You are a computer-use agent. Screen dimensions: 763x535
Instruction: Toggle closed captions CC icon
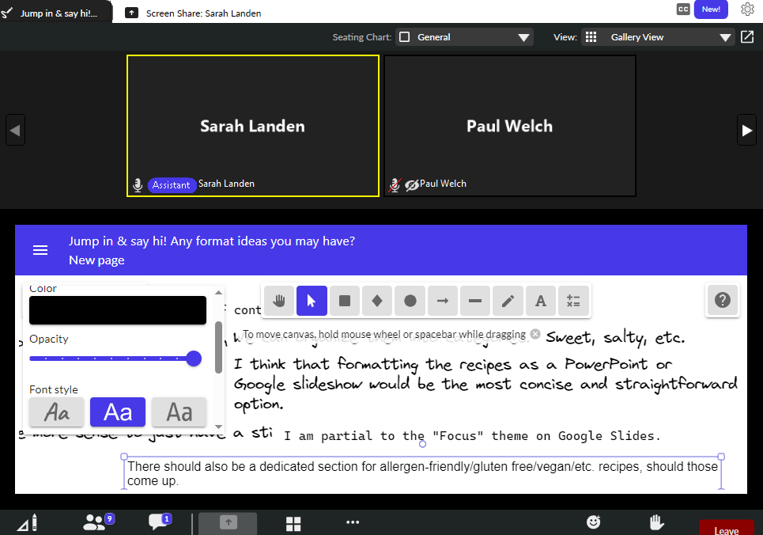(x=683, y=9)
